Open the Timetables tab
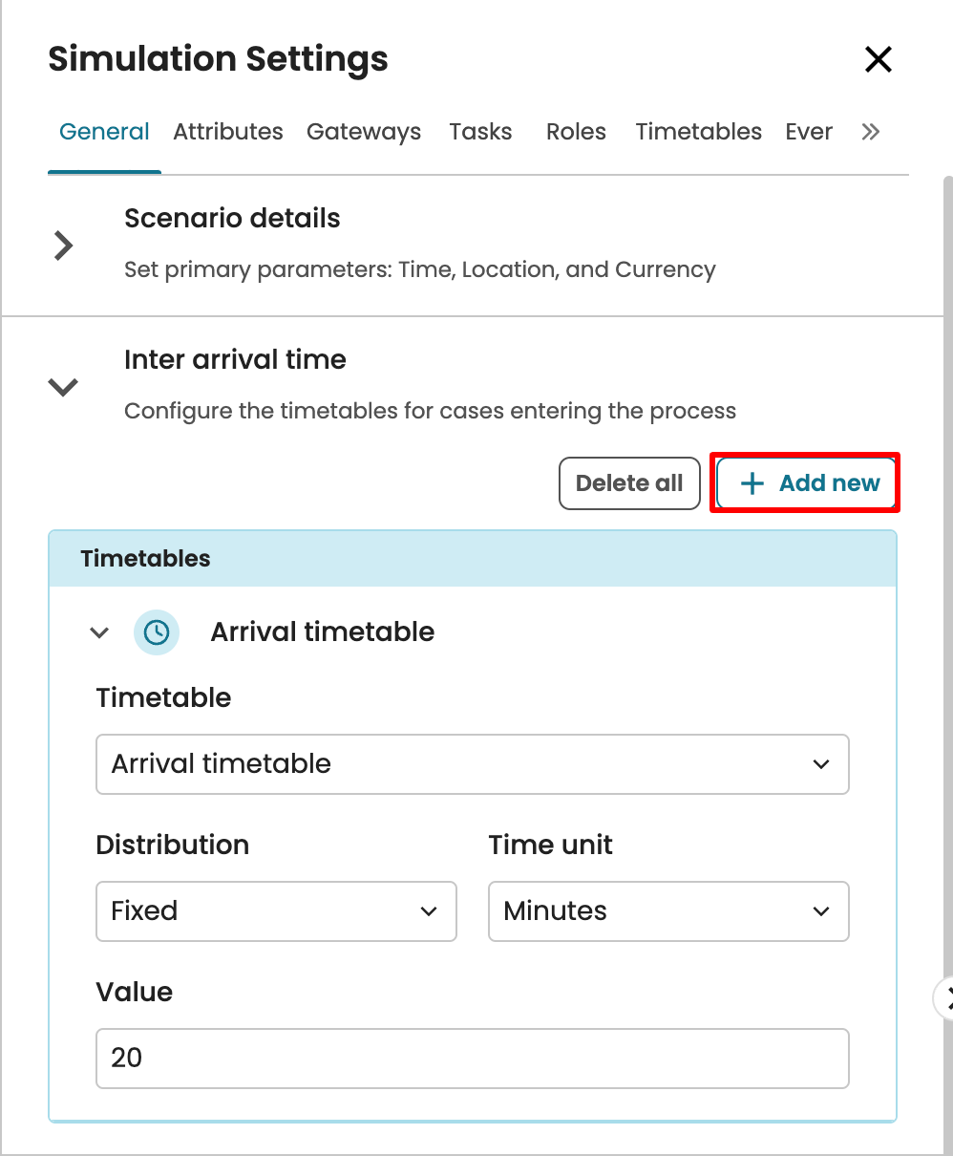 (698, 132)
